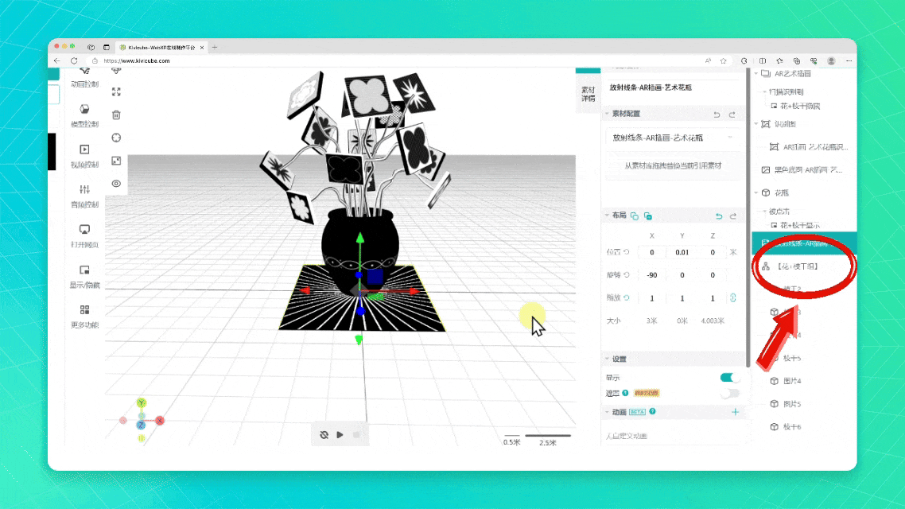Click the add animation plus button
Screen dimensions: 905x509
(735, 412)
